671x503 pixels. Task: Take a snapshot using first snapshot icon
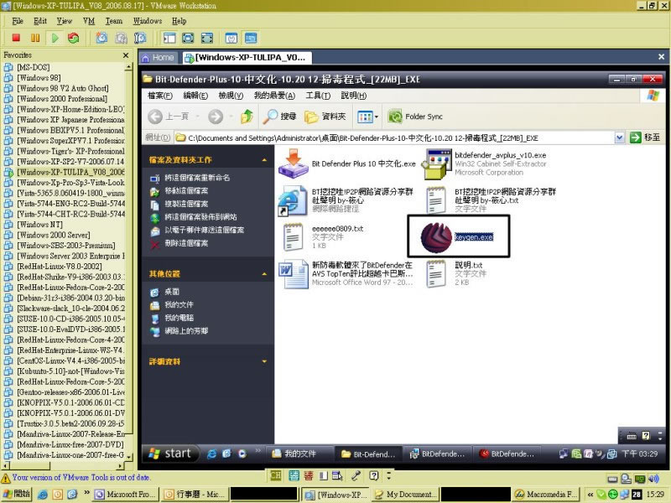[x=101, y=38]
